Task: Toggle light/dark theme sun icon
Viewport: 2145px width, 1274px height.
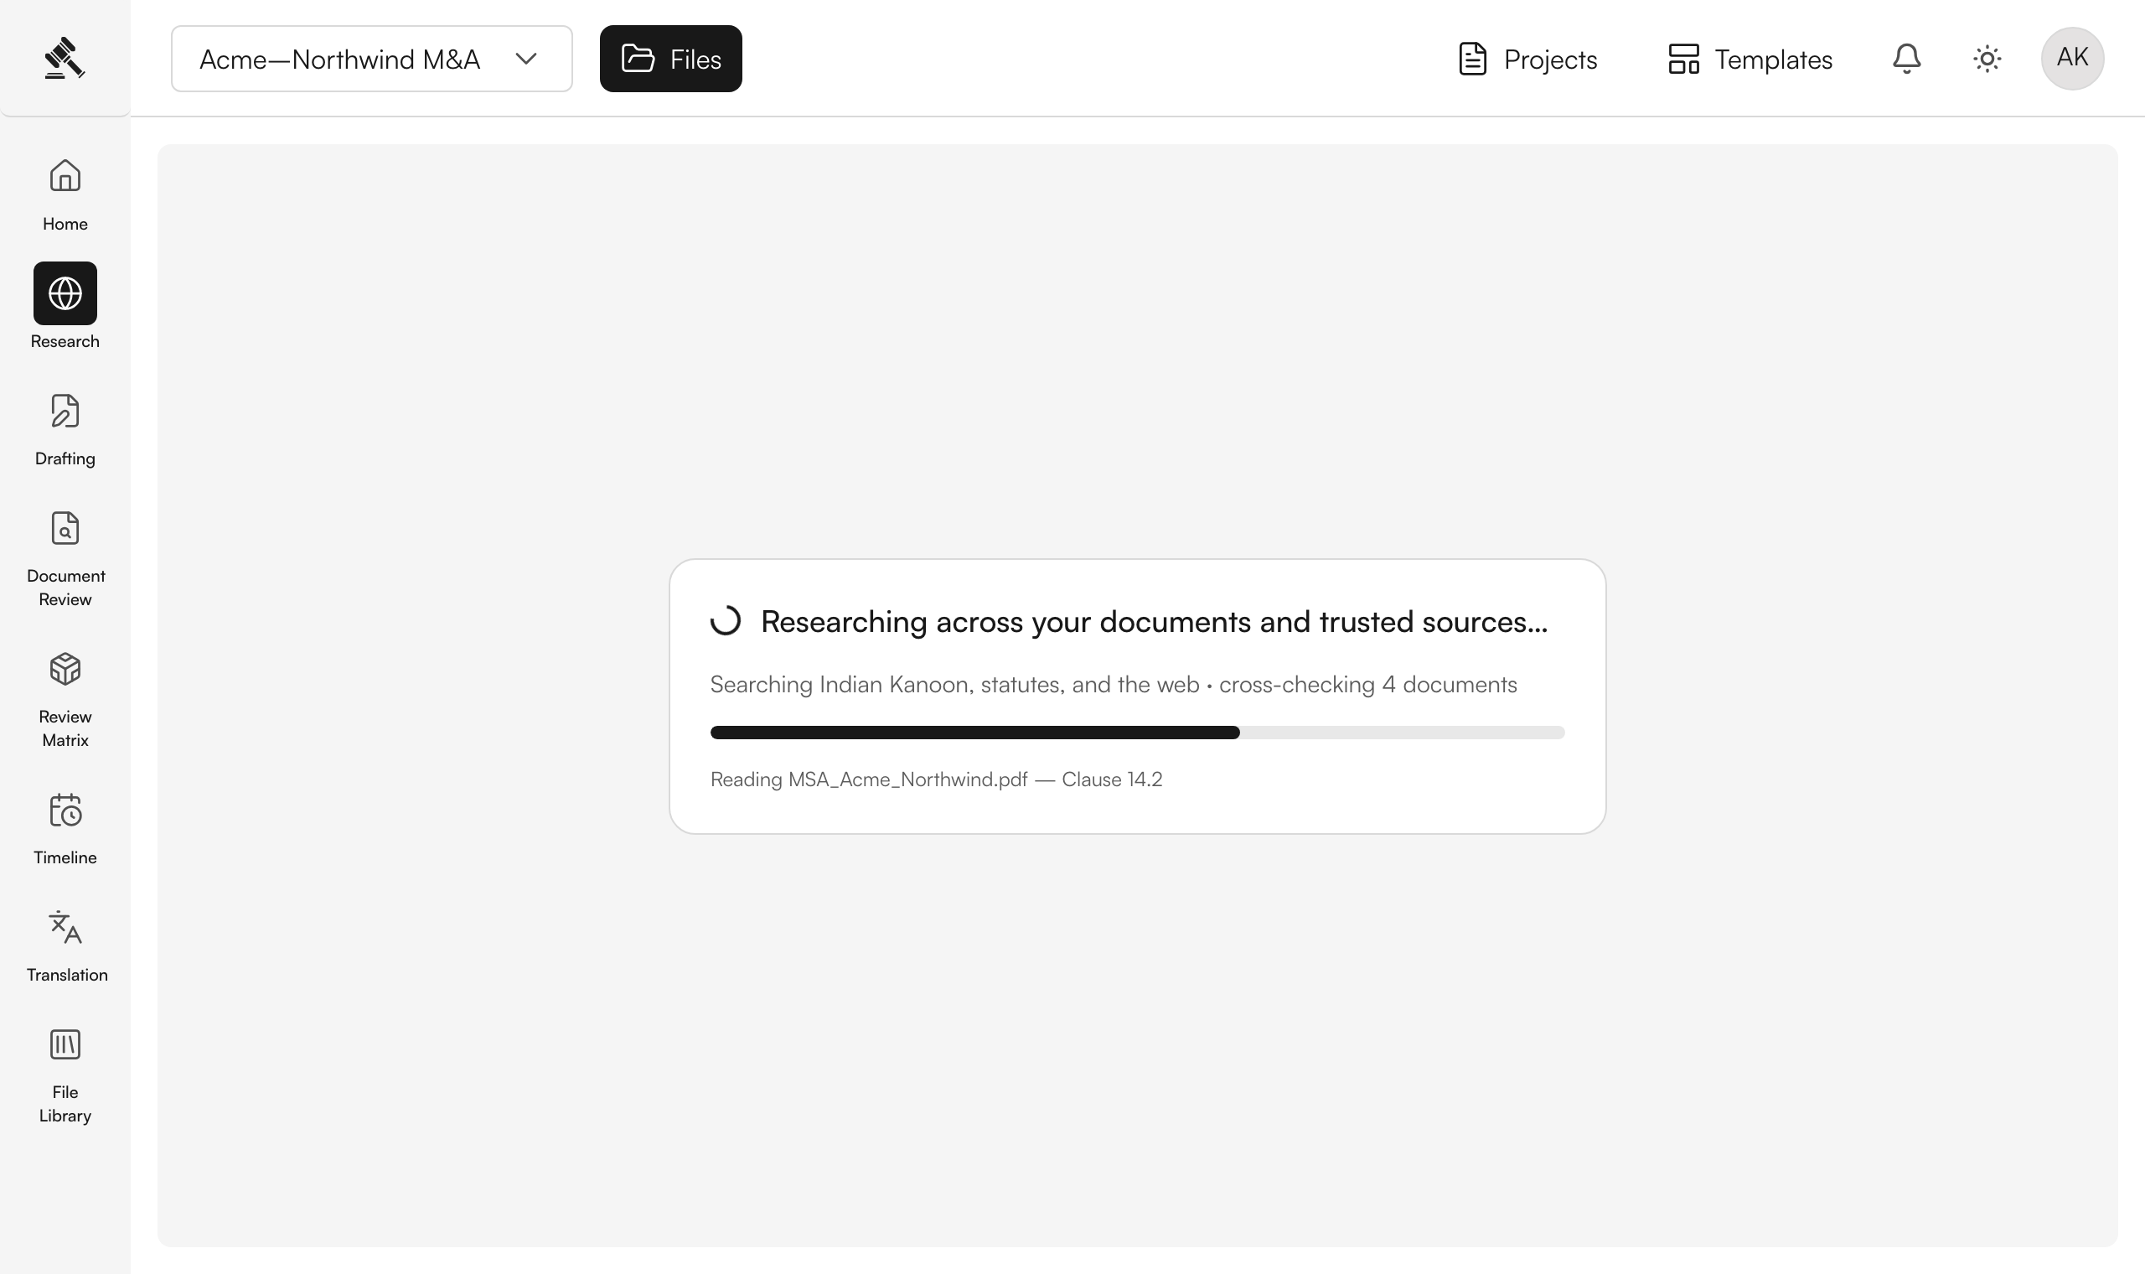Action: tap(1987, 59)
